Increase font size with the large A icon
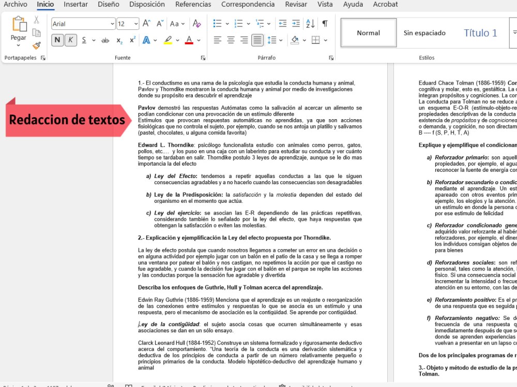Screen dimensions: 517x387 point(146,24)
